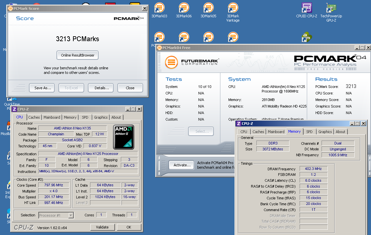The height and width of the screenshot is (235, 371).
Task: Click the PCMark Score window title icon
Action: click(x=10, y=8)
